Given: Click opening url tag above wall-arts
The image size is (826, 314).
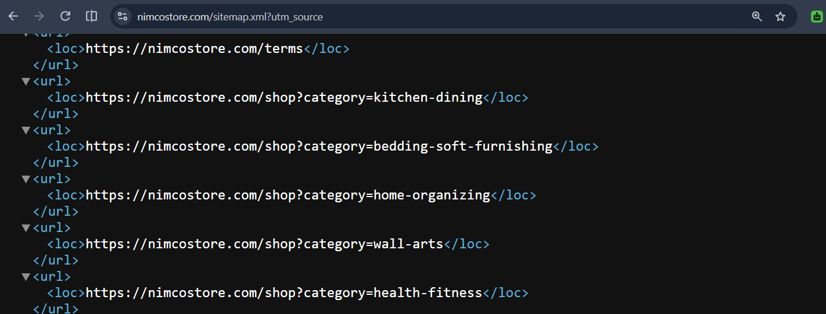Looking at the screenshot, I should tap(52, 228).
